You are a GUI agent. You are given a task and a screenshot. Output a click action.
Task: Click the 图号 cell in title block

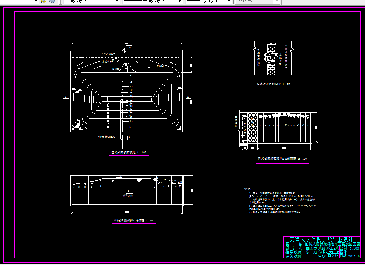(343, 252)
